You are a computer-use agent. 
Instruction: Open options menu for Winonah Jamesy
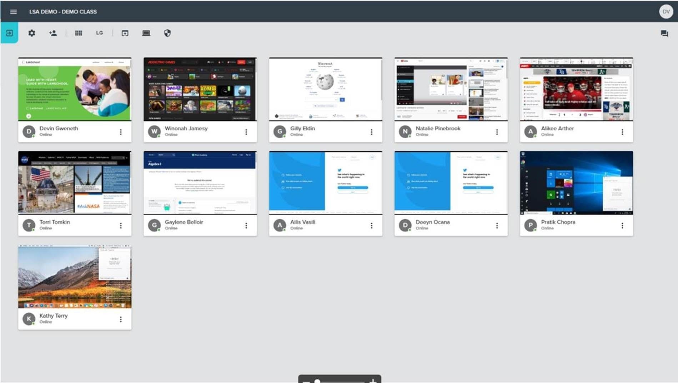coord(246,132)
